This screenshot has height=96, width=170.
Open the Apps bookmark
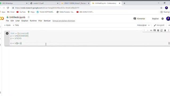coord(3,12)
